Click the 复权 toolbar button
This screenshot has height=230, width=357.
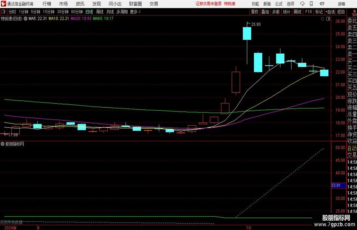(255, 12)
